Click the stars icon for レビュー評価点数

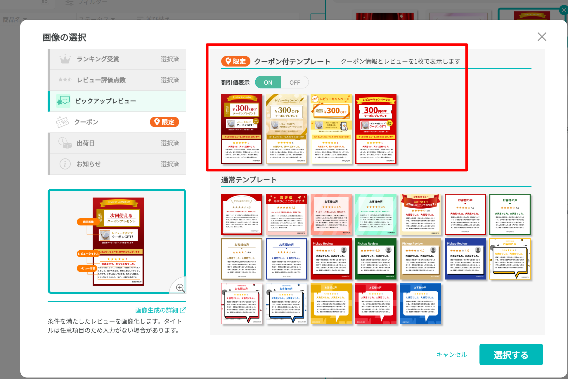click(65, 80)
